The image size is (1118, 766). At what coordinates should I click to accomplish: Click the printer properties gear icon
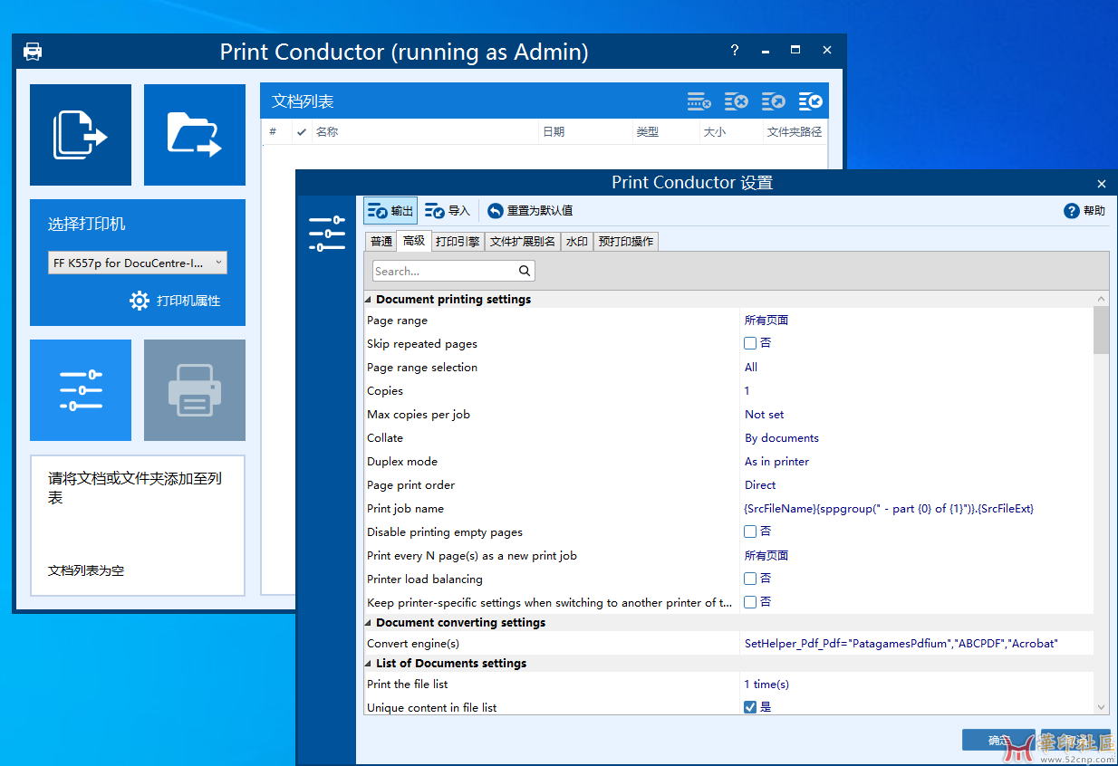coord(140,301)
